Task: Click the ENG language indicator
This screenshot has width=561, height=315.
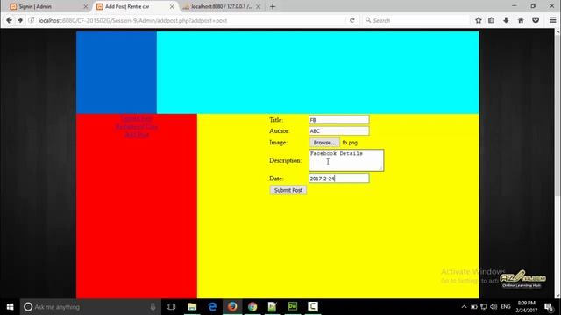Action: tap(506, 307)
